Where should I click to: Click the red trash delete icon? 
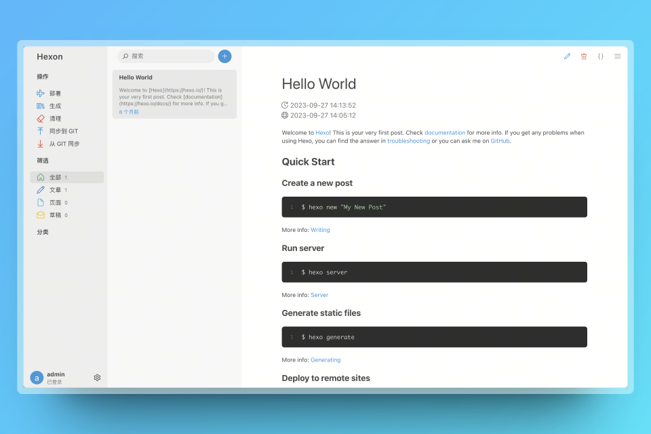click(584, 56)
